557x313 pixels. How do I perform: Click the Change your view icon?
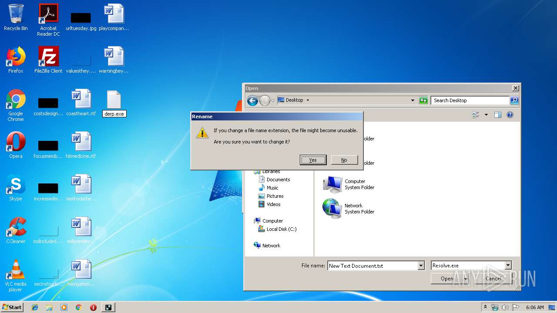point(476,115)
